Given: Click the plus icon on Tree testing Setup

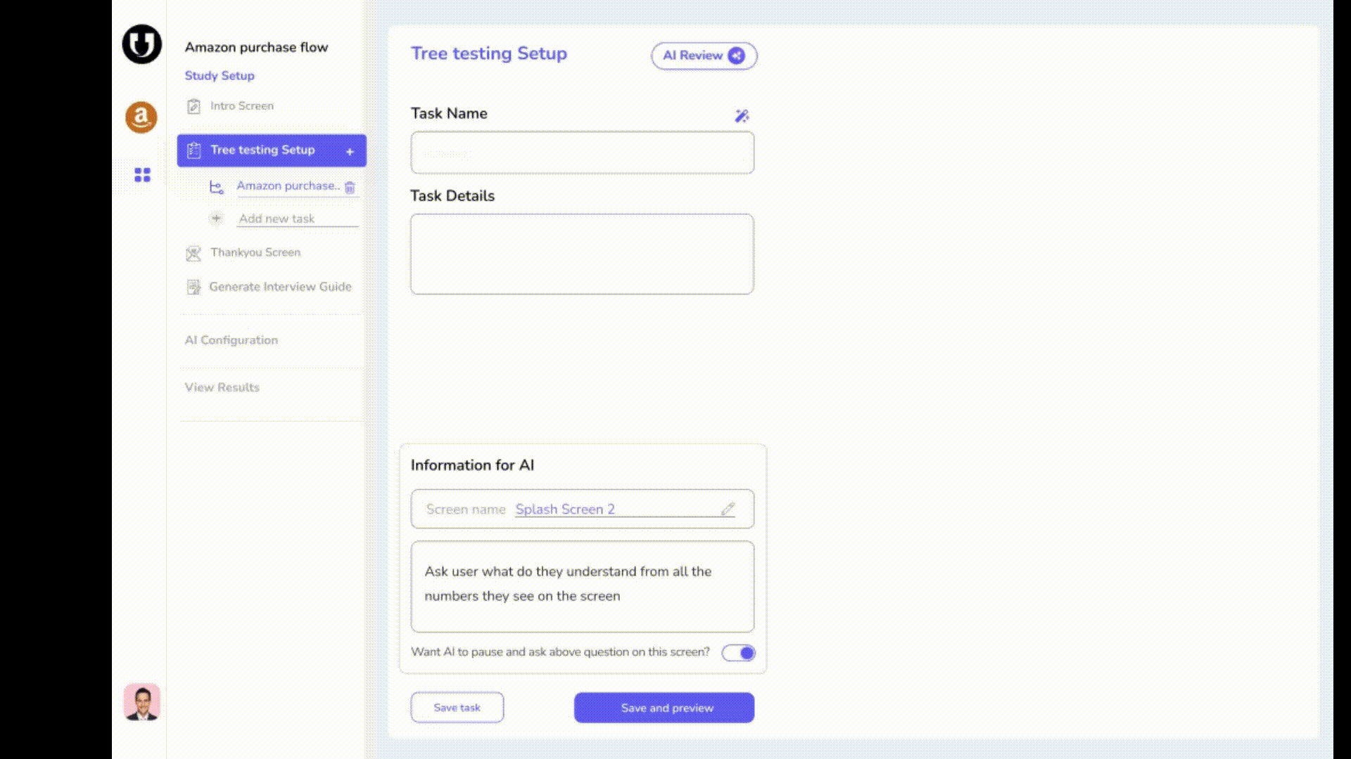Looking at the screenshot, I should click(x=350, y=151).
